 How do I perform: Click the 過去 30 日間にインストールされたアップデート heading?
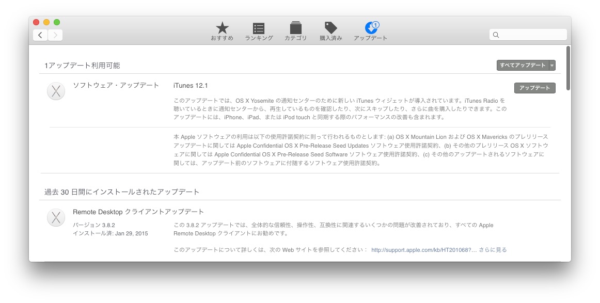(122, 192)
